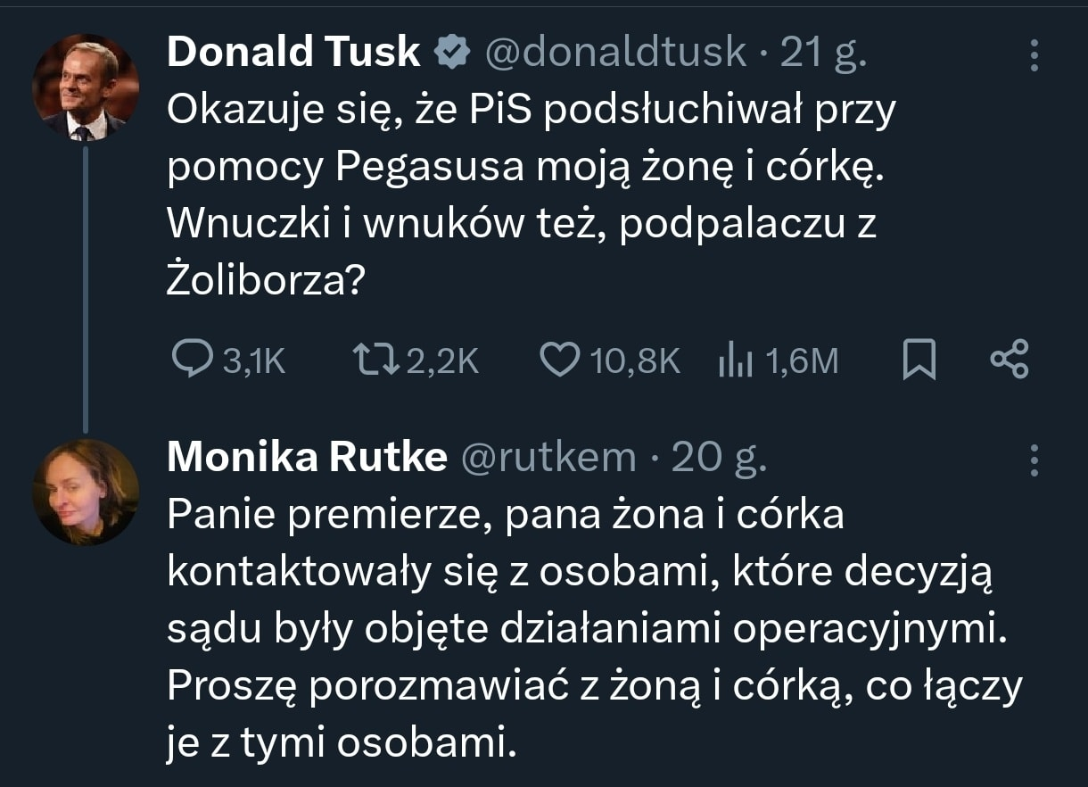Viewport: 1088px width, 787px height.
Task: Click the Donald Tusk display name
Action: click(293, 54)
